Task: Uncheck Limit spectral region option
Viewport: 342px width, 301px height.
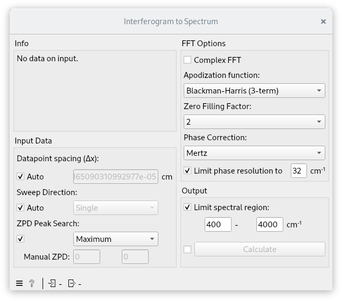Action: click(187, 207)
